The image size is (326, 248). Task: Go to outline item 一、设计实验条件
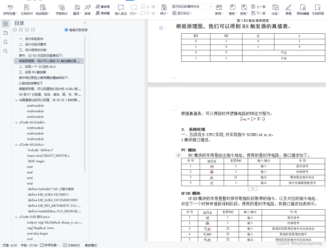click(31, 39)
